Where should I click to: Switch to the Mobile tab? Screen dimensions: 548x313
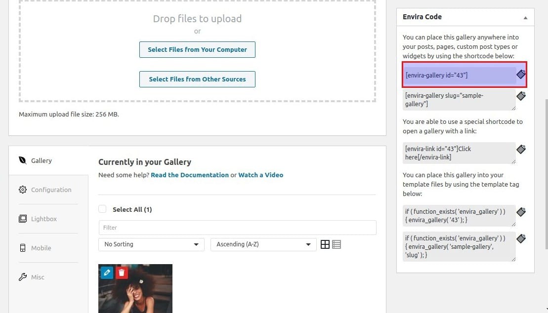tap(41, 248)
